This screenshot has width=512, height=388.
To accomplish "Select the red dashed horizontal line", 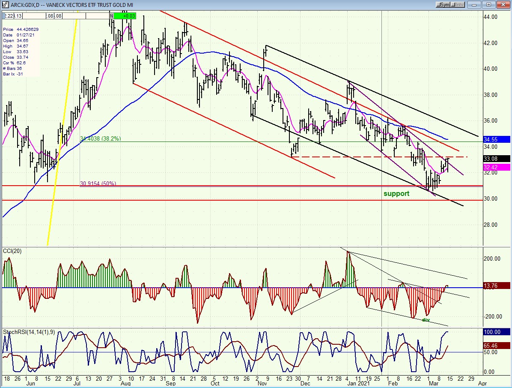I will (x=379, y=157).
